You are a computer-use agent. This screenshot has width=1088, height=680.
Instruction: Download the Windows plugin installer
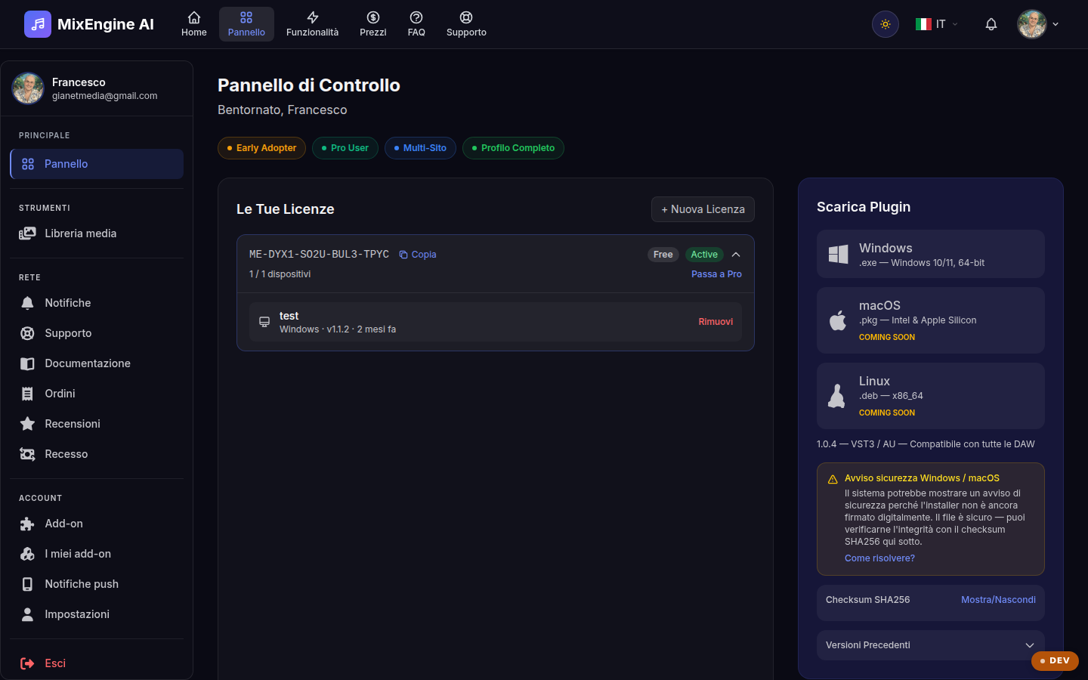pos(931,254)
